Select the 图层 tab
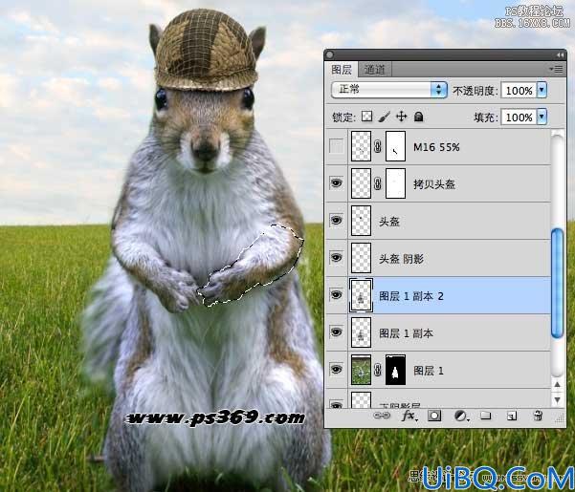 [342, 69]
